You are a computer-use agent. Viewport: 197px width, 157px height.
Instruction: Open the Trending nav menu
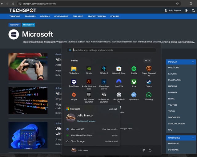pyautogui.click(x=15, y=16)
